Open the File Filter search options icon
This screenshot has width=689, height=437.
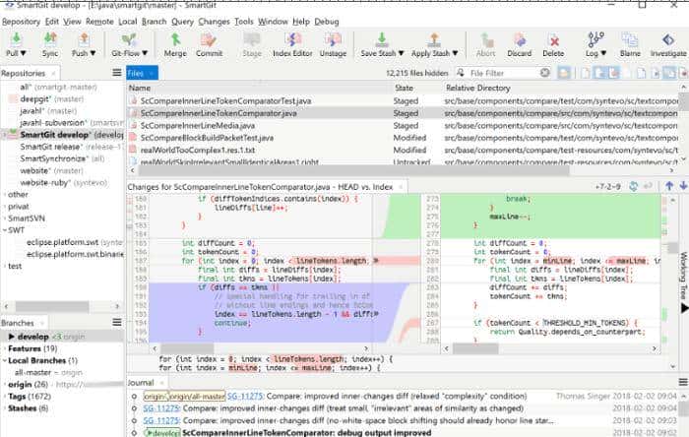[x=461, y=73]
